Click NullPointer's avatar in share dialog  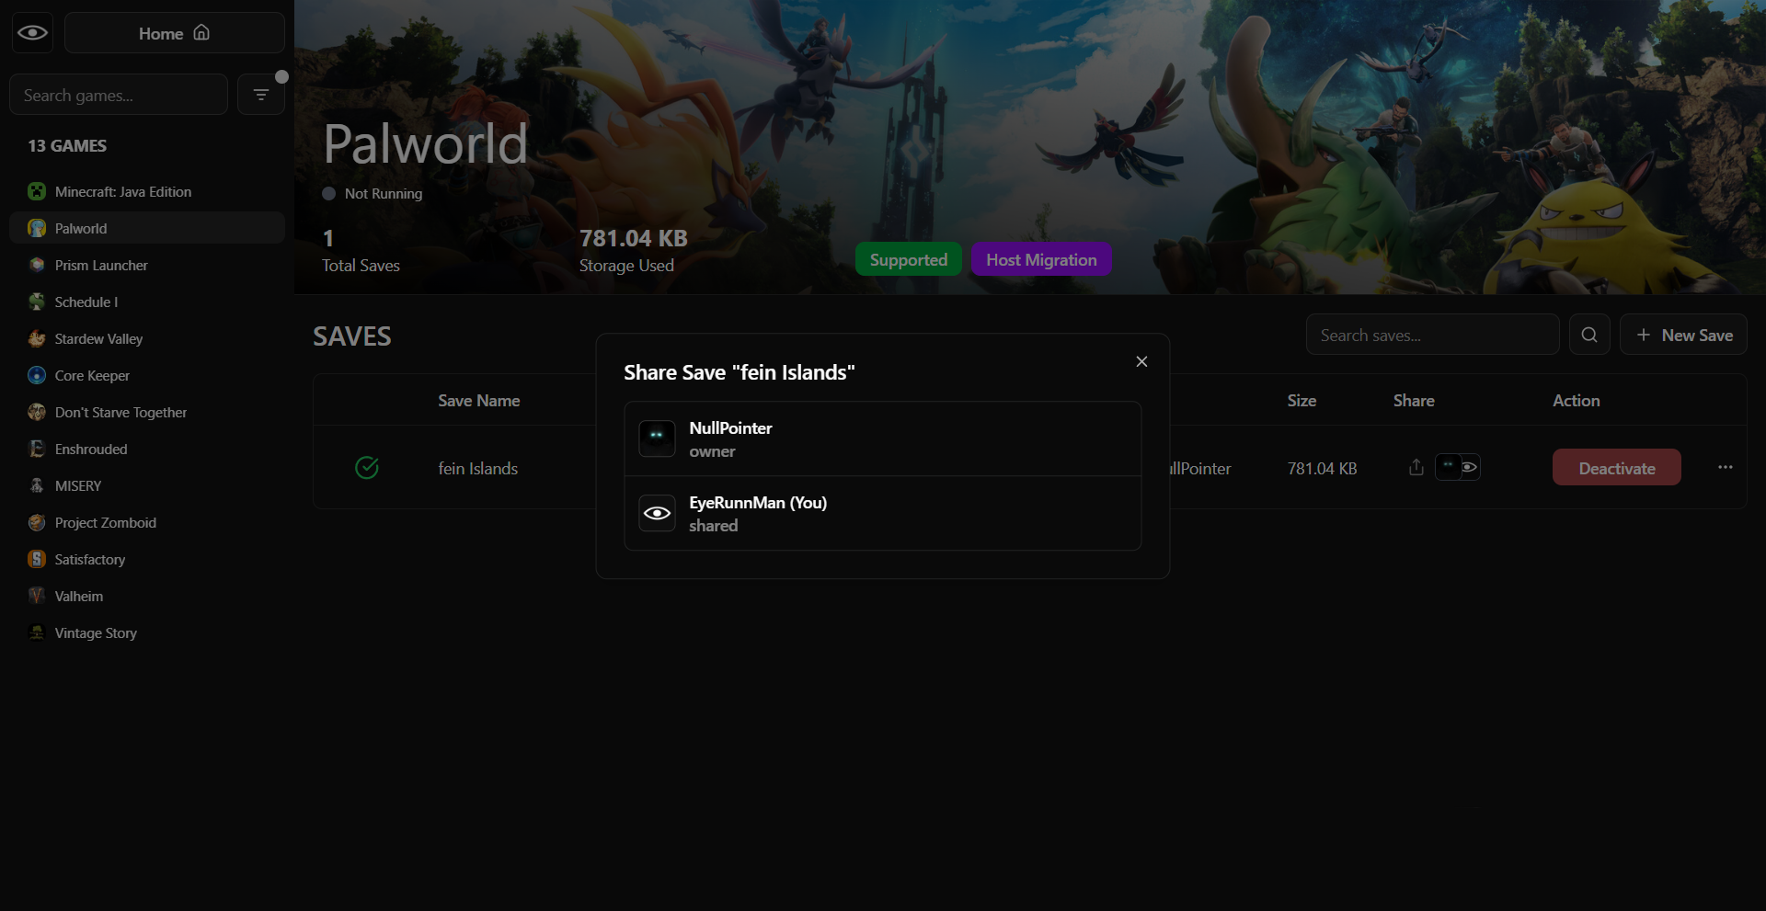[657, 438]
